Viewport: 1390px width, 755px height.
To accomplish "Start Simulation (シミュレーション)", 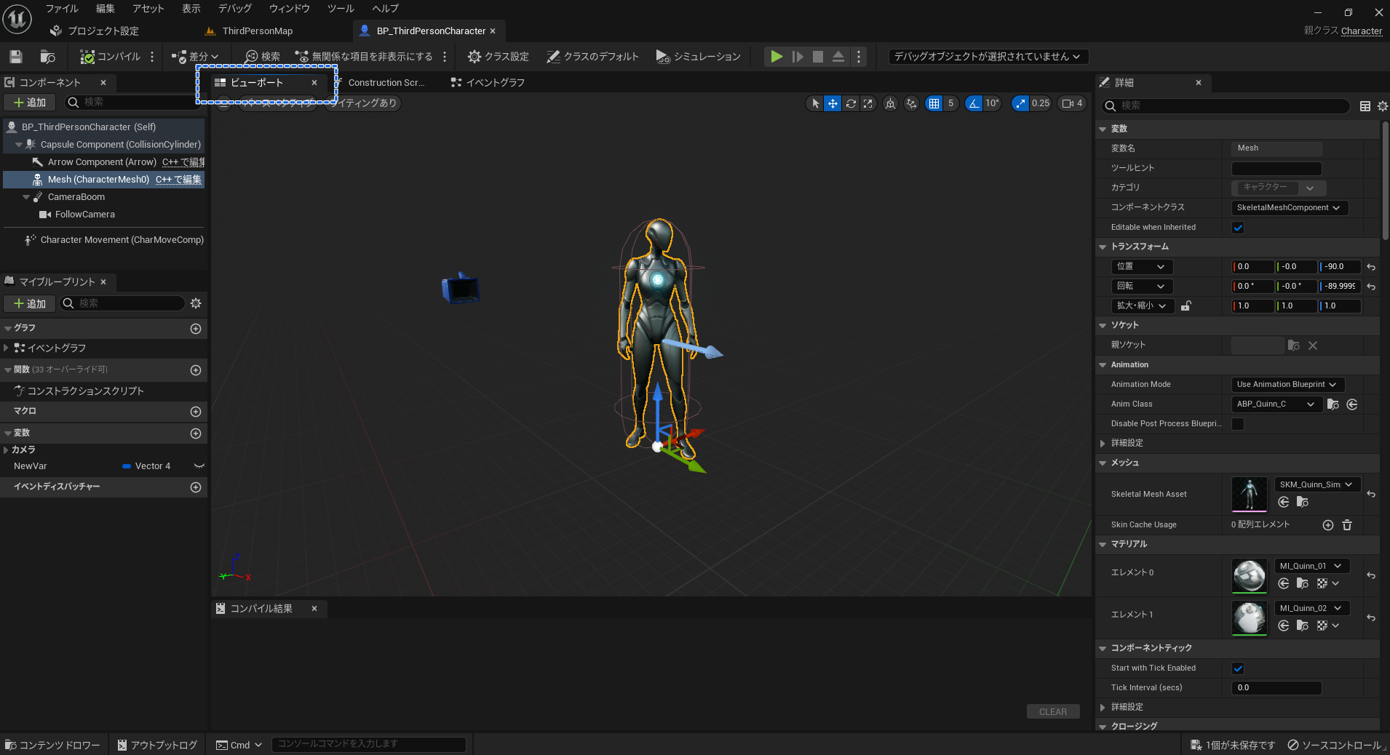I will click(697, 57).
